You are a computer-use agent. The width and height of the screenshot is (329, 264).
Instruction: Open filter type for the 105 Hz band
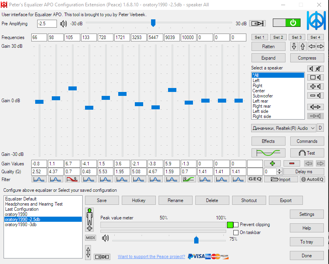click(72, 179)
